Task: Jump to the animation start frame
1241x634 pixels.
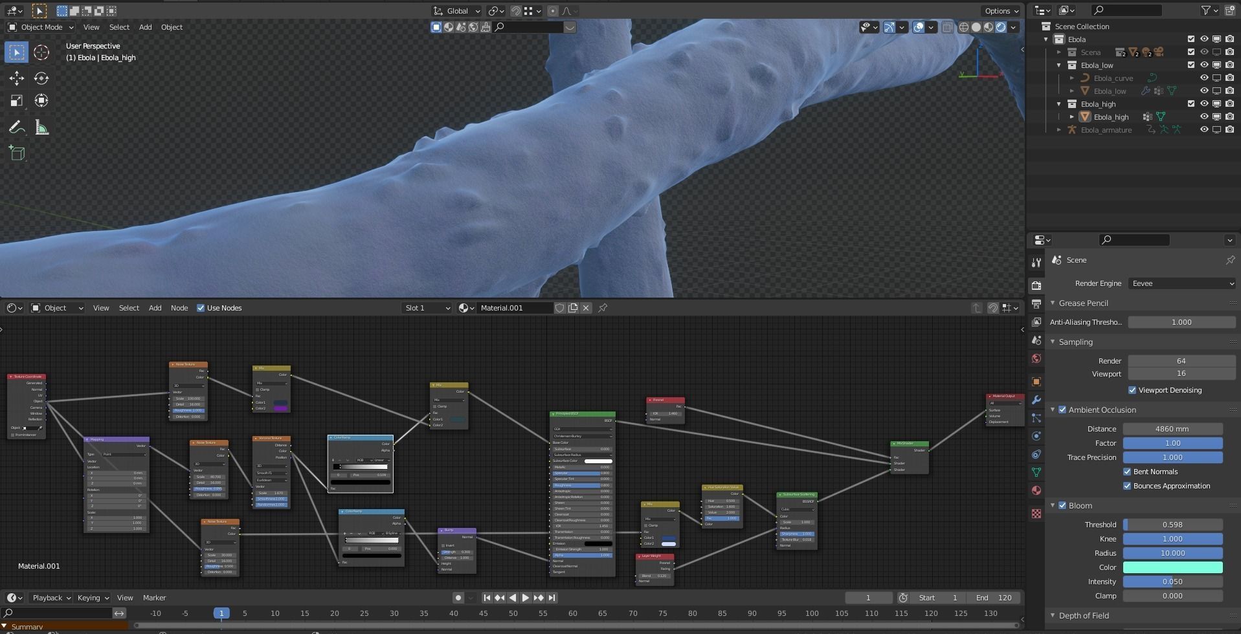Action: [487, 598]
